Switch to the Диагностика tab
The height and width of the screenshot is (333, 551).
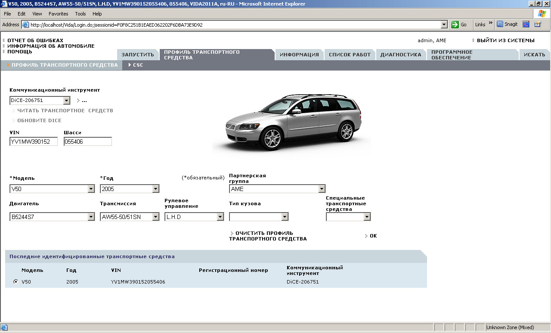point(400,55)
